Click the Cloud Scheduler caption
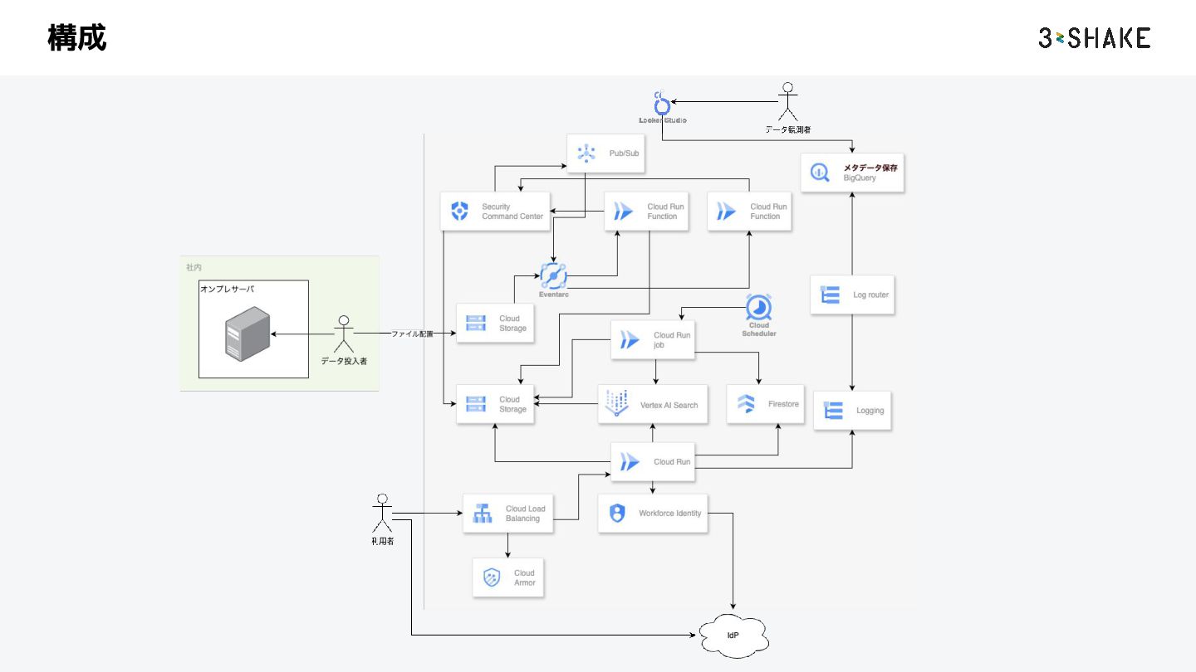The width and height of the screenshot is (1196, 672). 759,329
